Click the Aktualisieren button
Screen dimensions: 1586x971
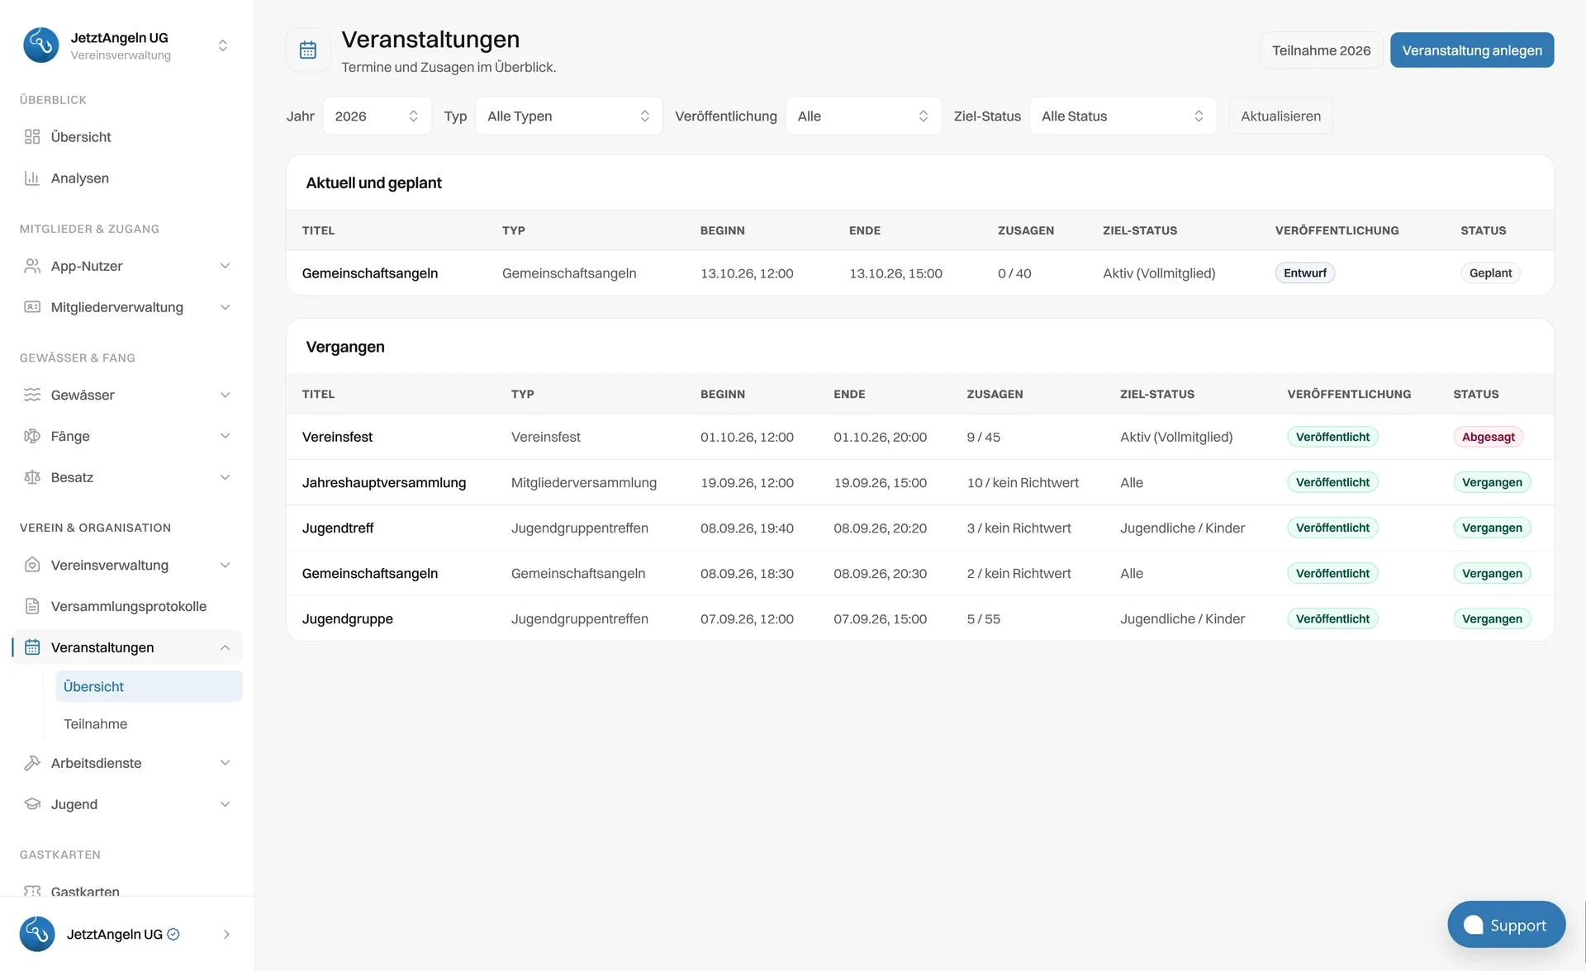(1280, 116)
